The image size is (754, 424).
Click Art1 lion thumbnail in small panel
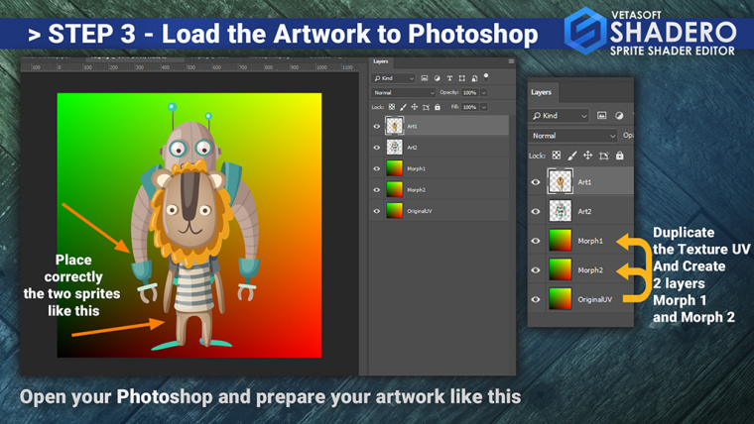(394, 126)
